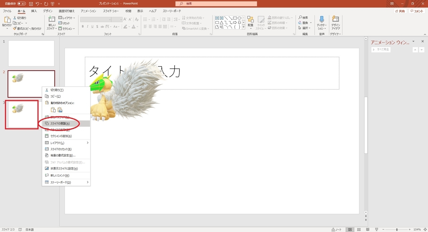Click the zoom slider handle
The width and height of the screenshot is (428, 232).
click(397, 229)
